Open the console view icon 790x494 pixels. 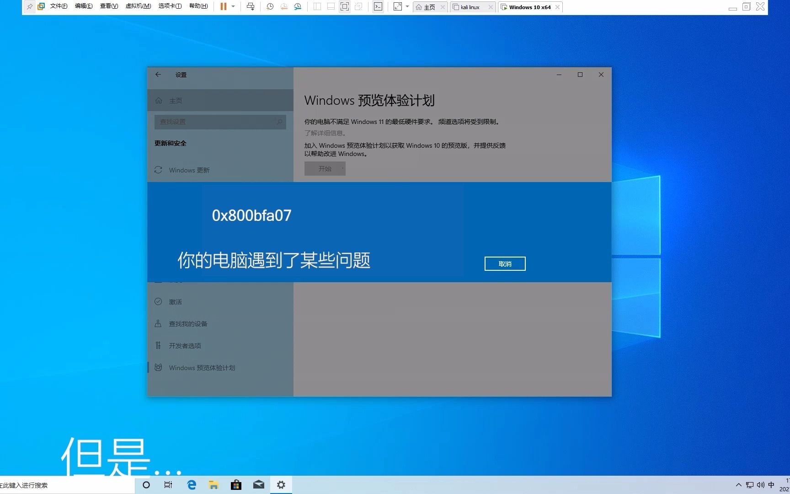(x=378, y=7)
